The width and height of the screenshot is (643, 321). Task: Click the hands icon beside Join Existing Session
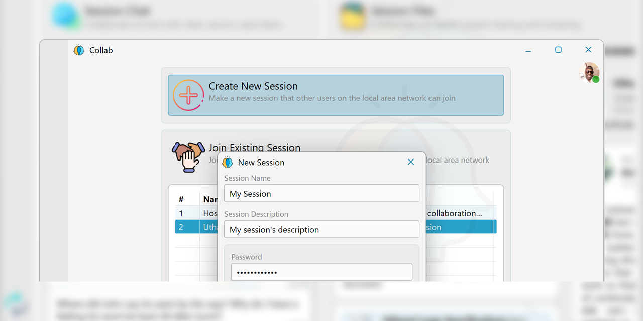tap(188, 156)
